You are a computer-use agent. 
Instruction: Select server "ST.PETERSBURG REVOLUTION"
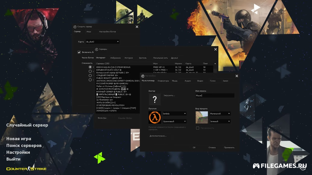[x=118, y=105]
